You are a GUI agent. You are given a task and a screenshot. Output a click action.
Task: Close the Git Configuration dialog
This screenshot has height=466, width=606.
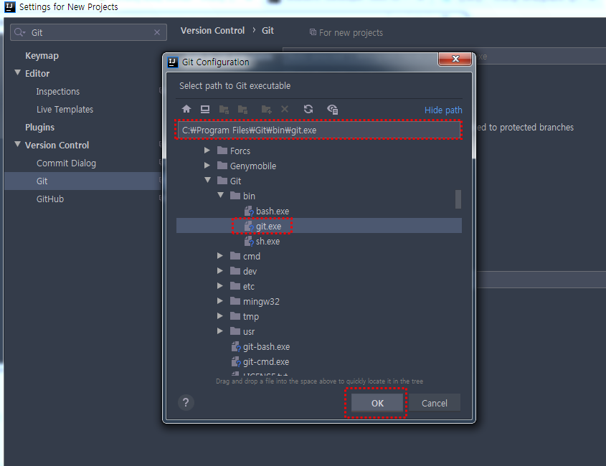(x=455, y=59)
